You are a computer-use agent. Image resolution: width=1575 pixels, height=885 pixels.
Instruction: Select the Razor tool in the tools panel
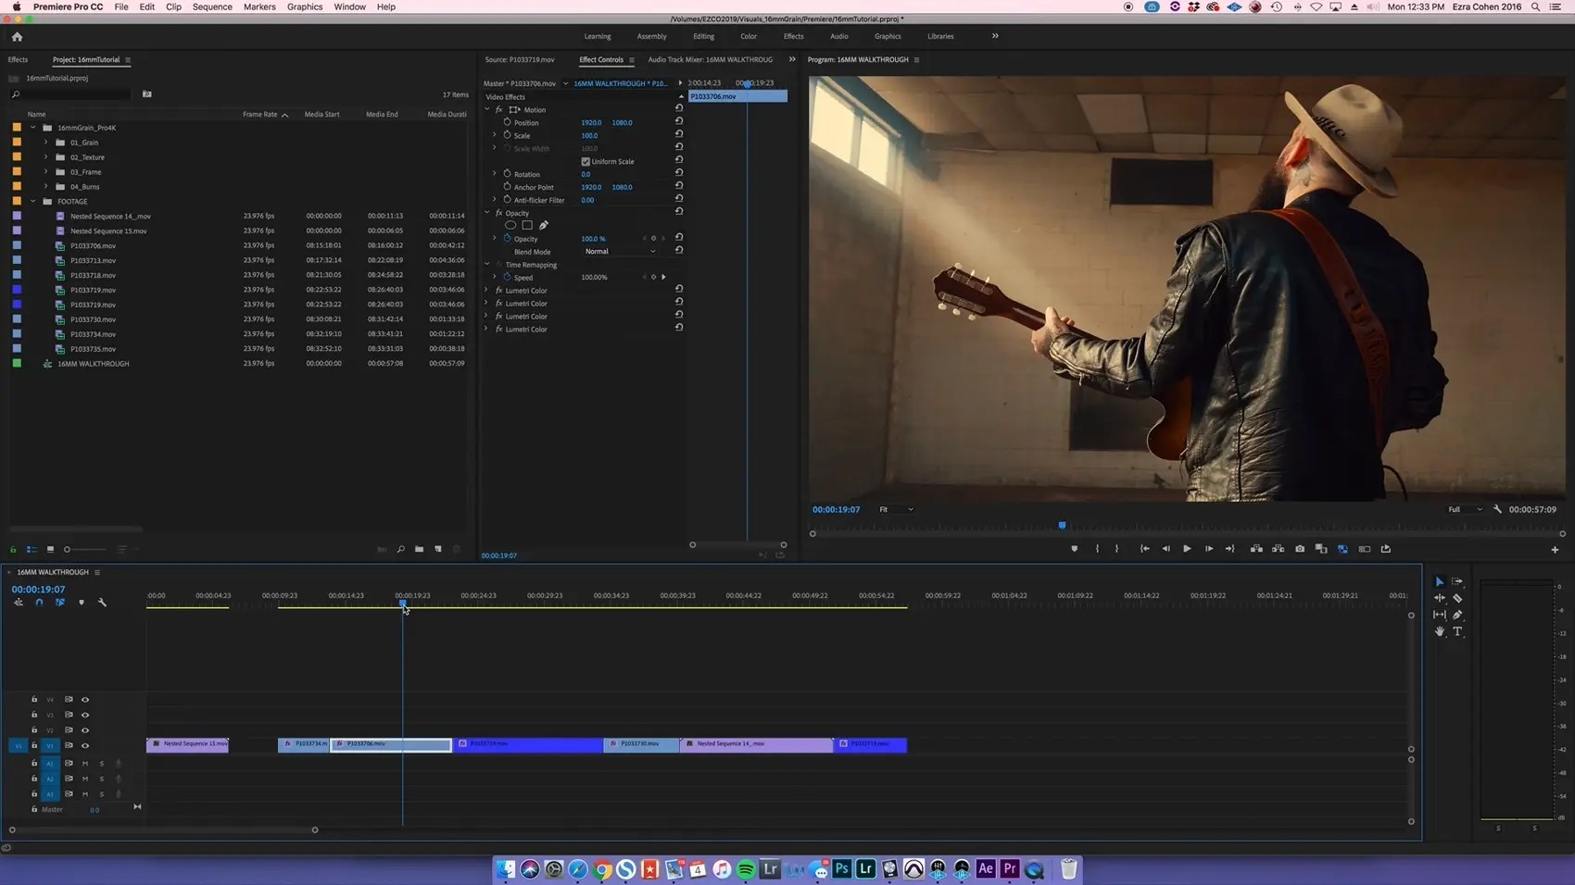point(1457,598)
